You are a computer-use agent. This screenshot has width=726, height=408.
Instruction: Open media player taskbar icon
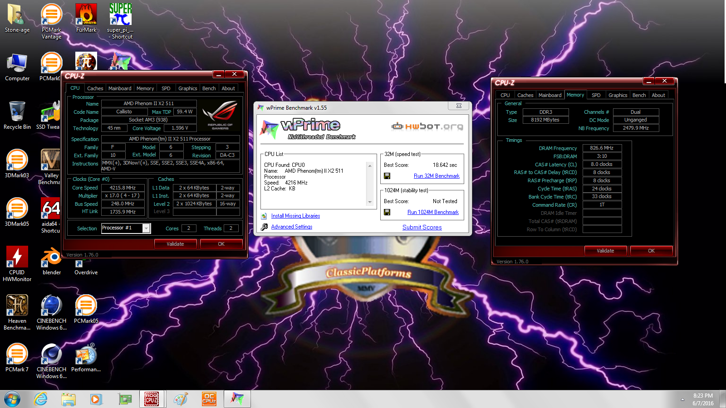96,399
